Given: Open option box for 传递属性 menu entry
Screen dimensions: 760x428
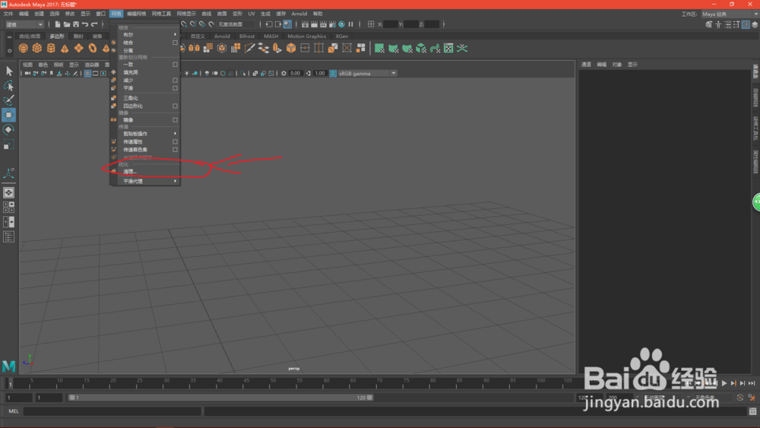Looking at the screenshot, I should 175,142.
